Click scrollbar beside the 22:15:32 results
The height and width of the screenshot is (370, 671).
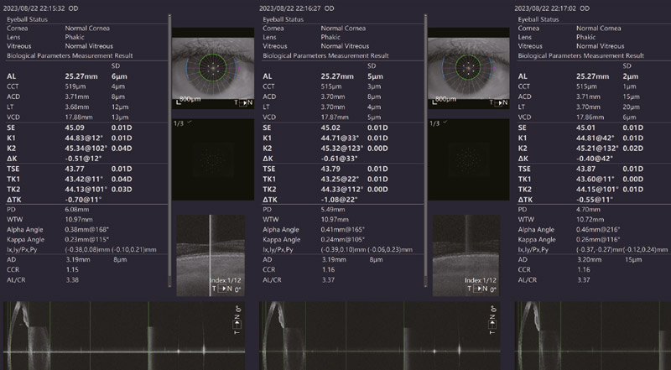(170, 150)
